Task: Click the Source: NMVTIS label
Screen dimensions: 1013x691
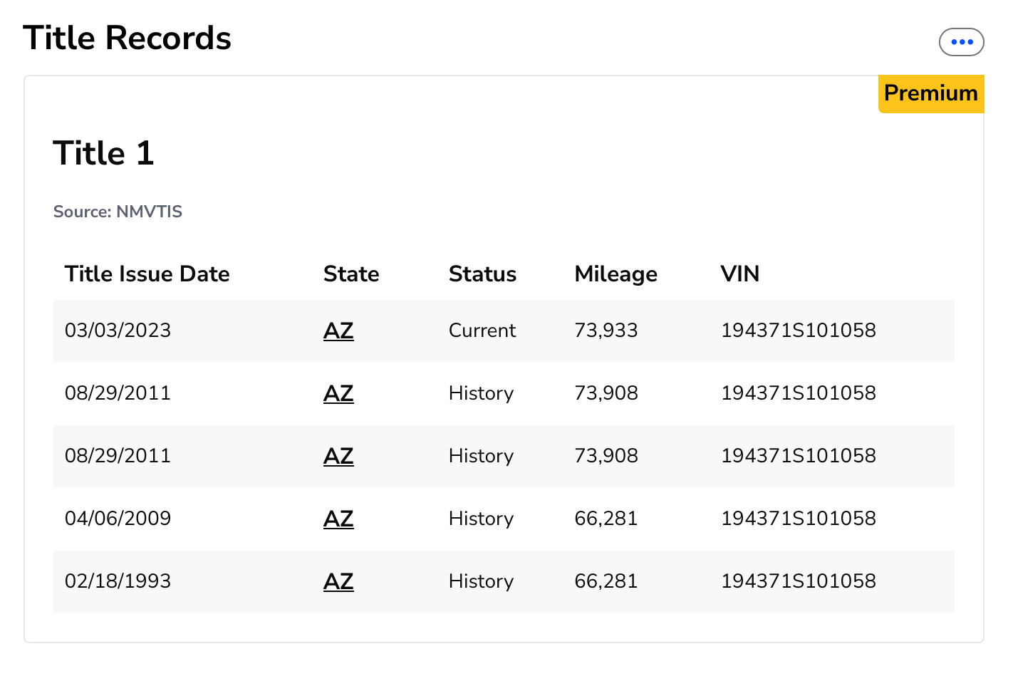Action: (118, 212)
